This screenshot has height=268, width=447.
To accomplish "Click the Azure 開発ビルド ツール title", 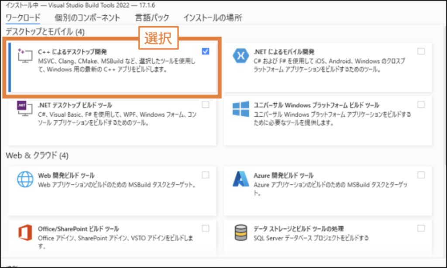I will coord(283,176).
